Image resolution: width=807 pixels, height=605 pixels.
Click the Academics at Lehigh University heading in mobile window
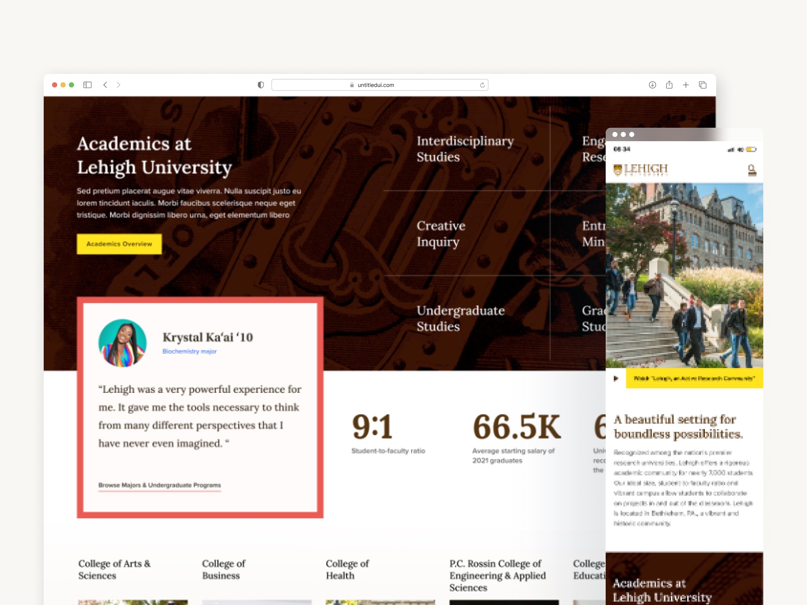point(662,590)
